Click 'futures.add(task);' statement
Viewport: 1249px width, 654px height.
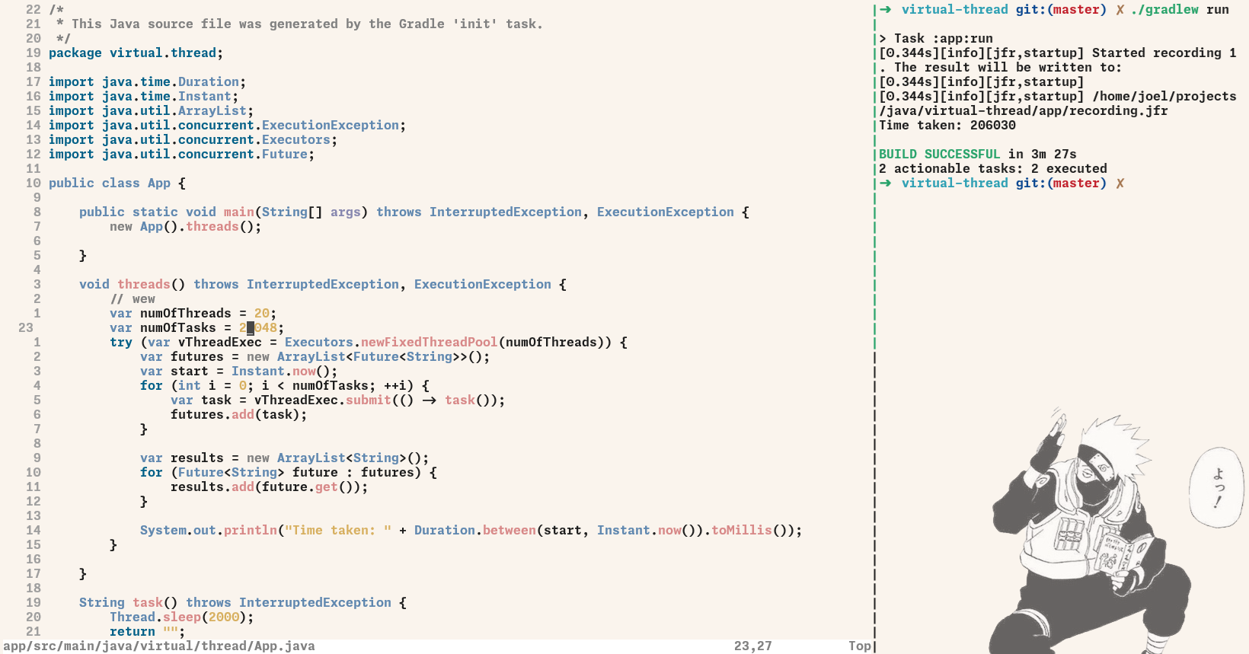(239, 414)
